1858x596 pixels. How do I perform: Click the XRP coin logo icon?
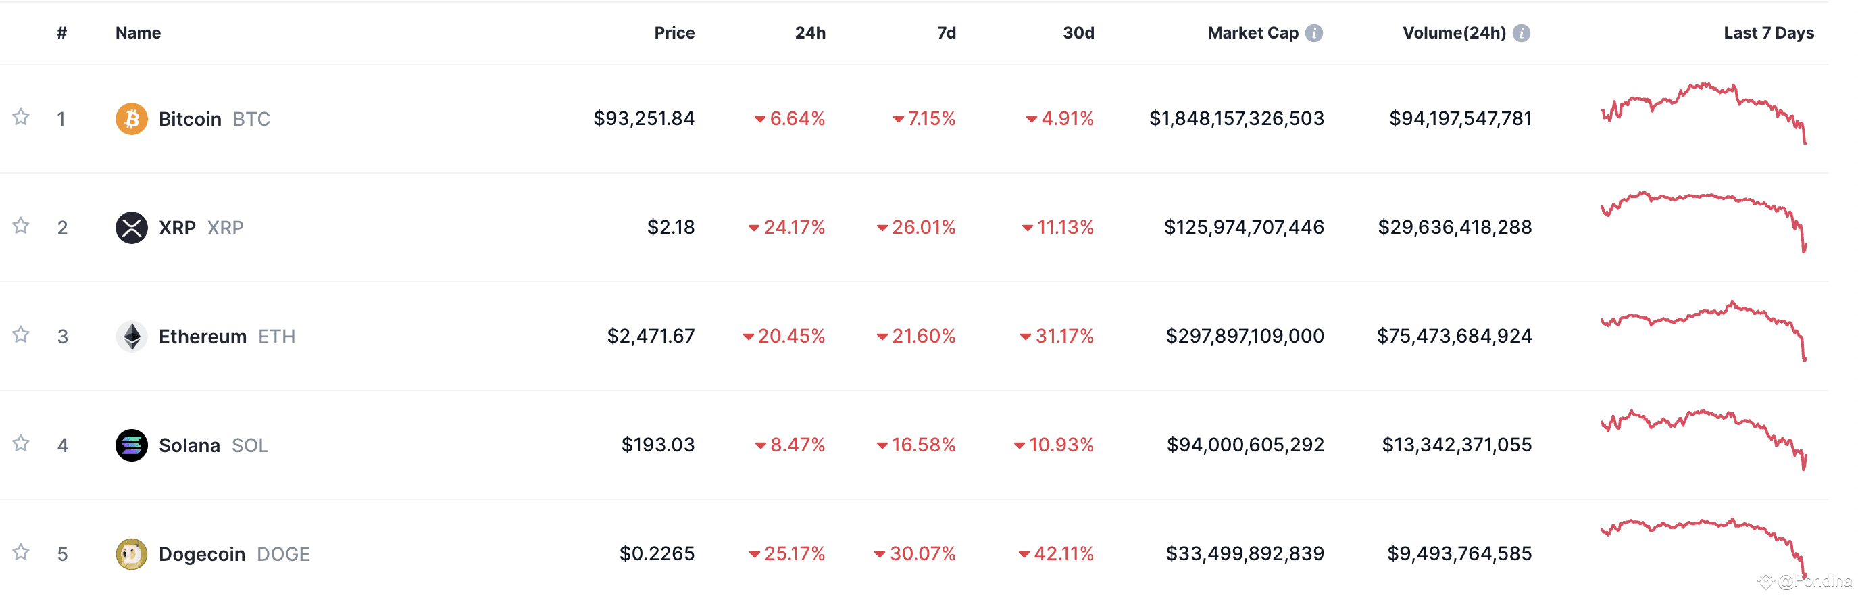[x=131, y=227]
